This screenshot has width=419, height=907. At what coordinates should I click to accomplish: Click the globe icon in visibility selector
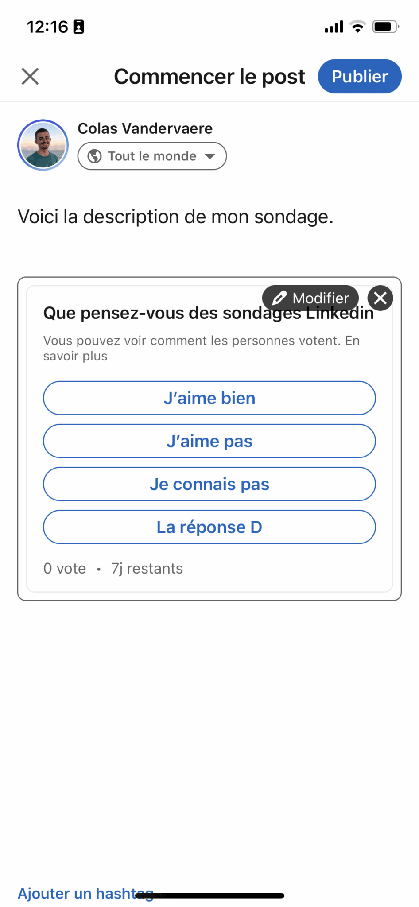[95, 156]
